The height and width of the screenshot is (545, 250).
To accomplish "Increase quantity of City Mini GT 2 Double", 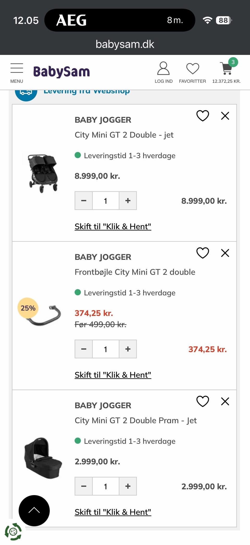I will pos(128,201).
